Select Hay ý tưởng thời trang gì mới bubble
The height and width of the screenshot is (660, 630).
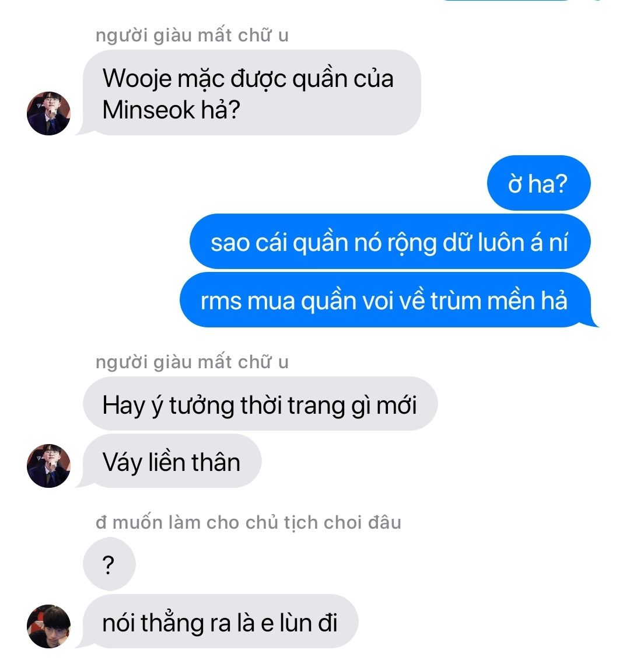pos(260,404)
